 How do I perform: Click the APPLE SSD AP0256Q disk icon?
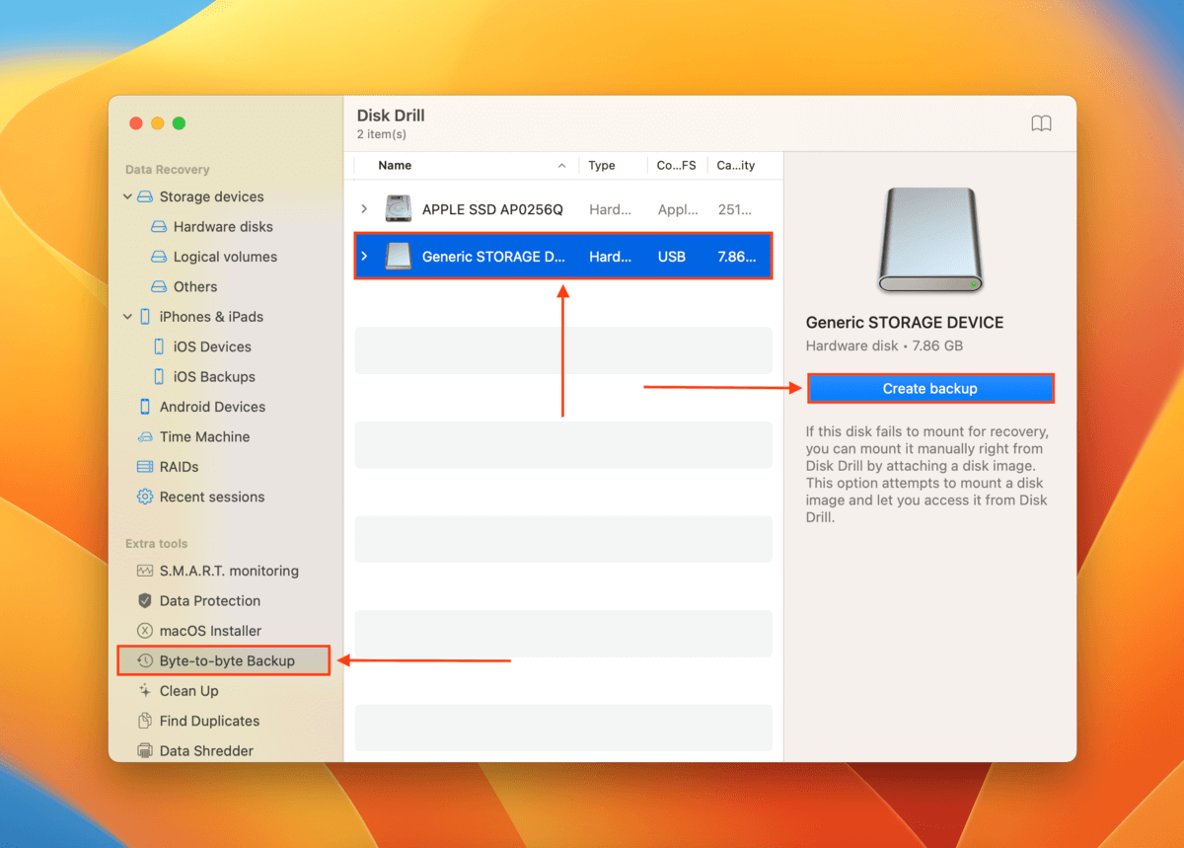[x=399, y=209]
